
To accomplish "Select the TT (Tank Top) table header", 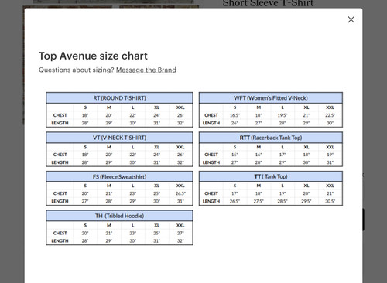I will [271, 176].
